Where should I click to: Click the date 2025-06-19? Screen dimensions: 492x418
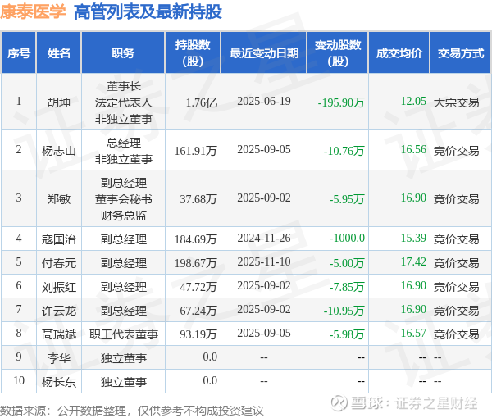point(264,101)
